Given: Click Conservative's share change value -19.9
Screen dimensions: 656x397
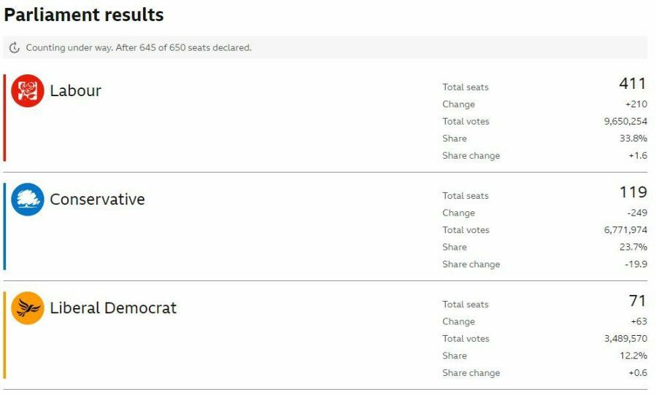Looking at the screenshot, I should 636,264.
